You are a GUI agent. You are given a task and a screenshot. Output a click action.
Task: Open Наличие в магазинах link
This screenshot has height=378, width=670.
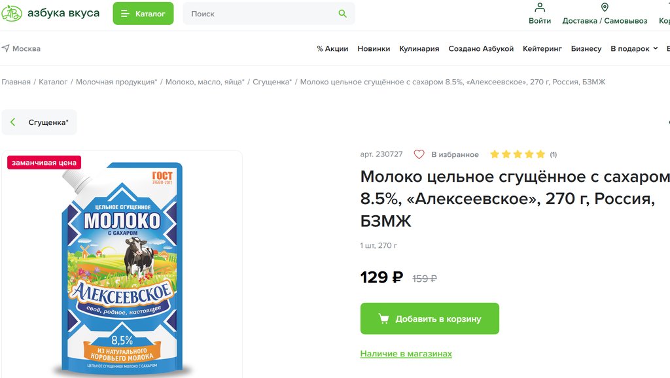tap(406, 354)
